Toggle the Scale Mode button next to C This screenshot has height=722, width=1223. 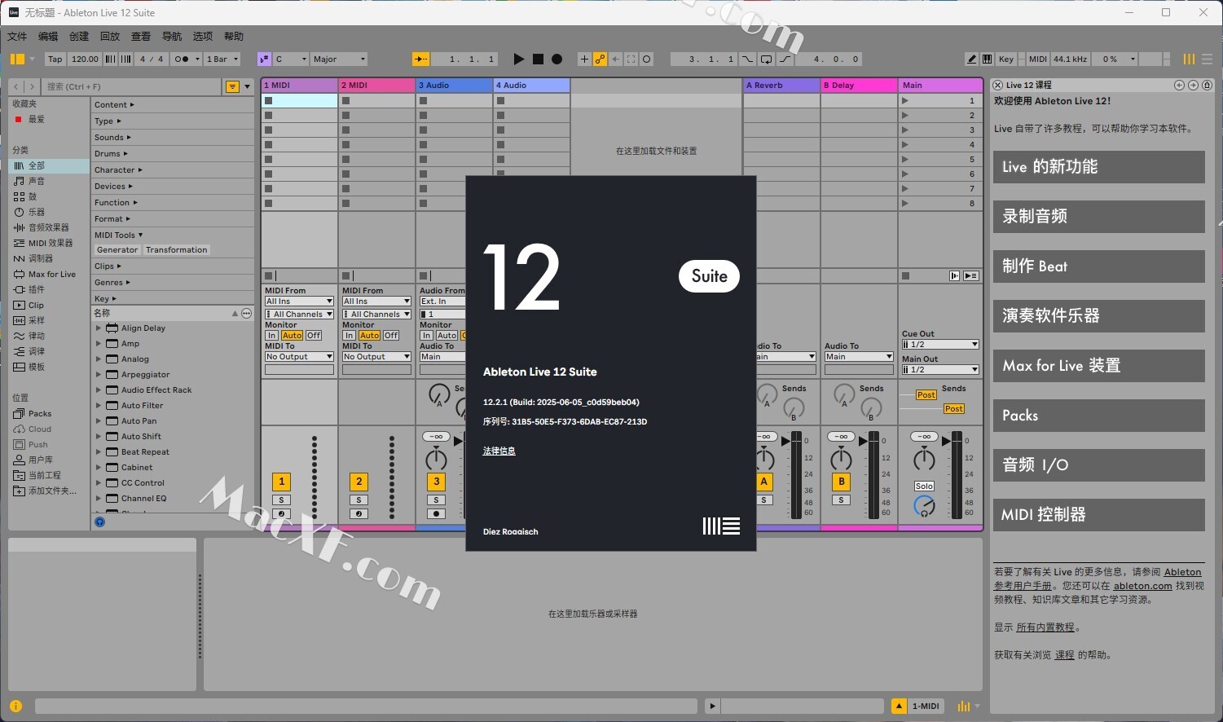[x=264, y=59]
